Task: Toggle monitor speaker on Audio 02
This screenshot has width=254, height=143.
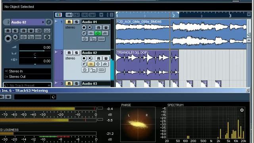Action: click(x=90, y=58)
